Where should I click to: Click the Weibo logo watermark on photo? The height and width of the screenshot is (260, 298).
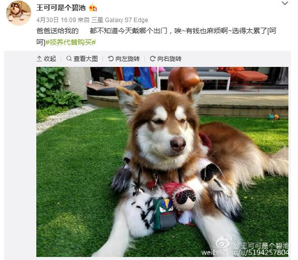[x=224, y=242]
